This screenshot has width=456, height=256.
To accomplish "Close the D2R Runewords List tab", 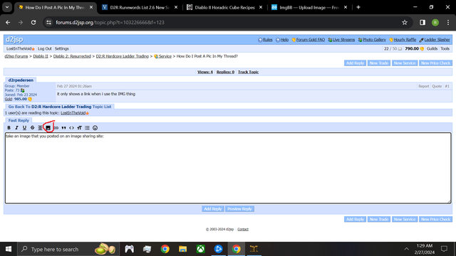I will (x=176, y=7).
